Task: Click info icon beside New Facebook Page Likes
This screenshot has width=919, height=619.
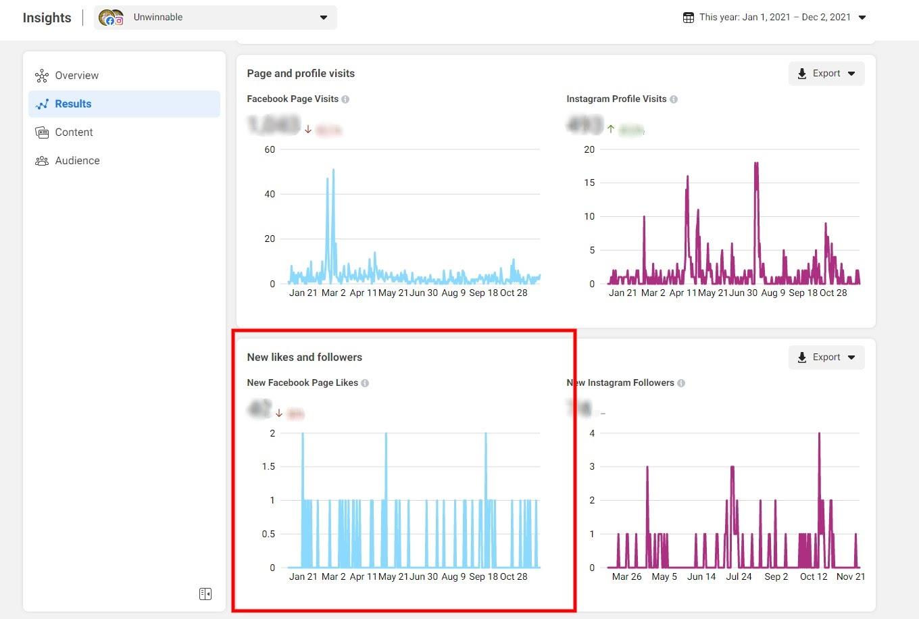Action: tap(365, 383)
